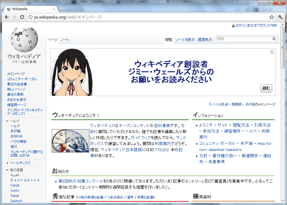Open バグの報告 sidebar link
Image resolution: width=287 pixels, height=205 pixels.
click(x=18, y=141)
